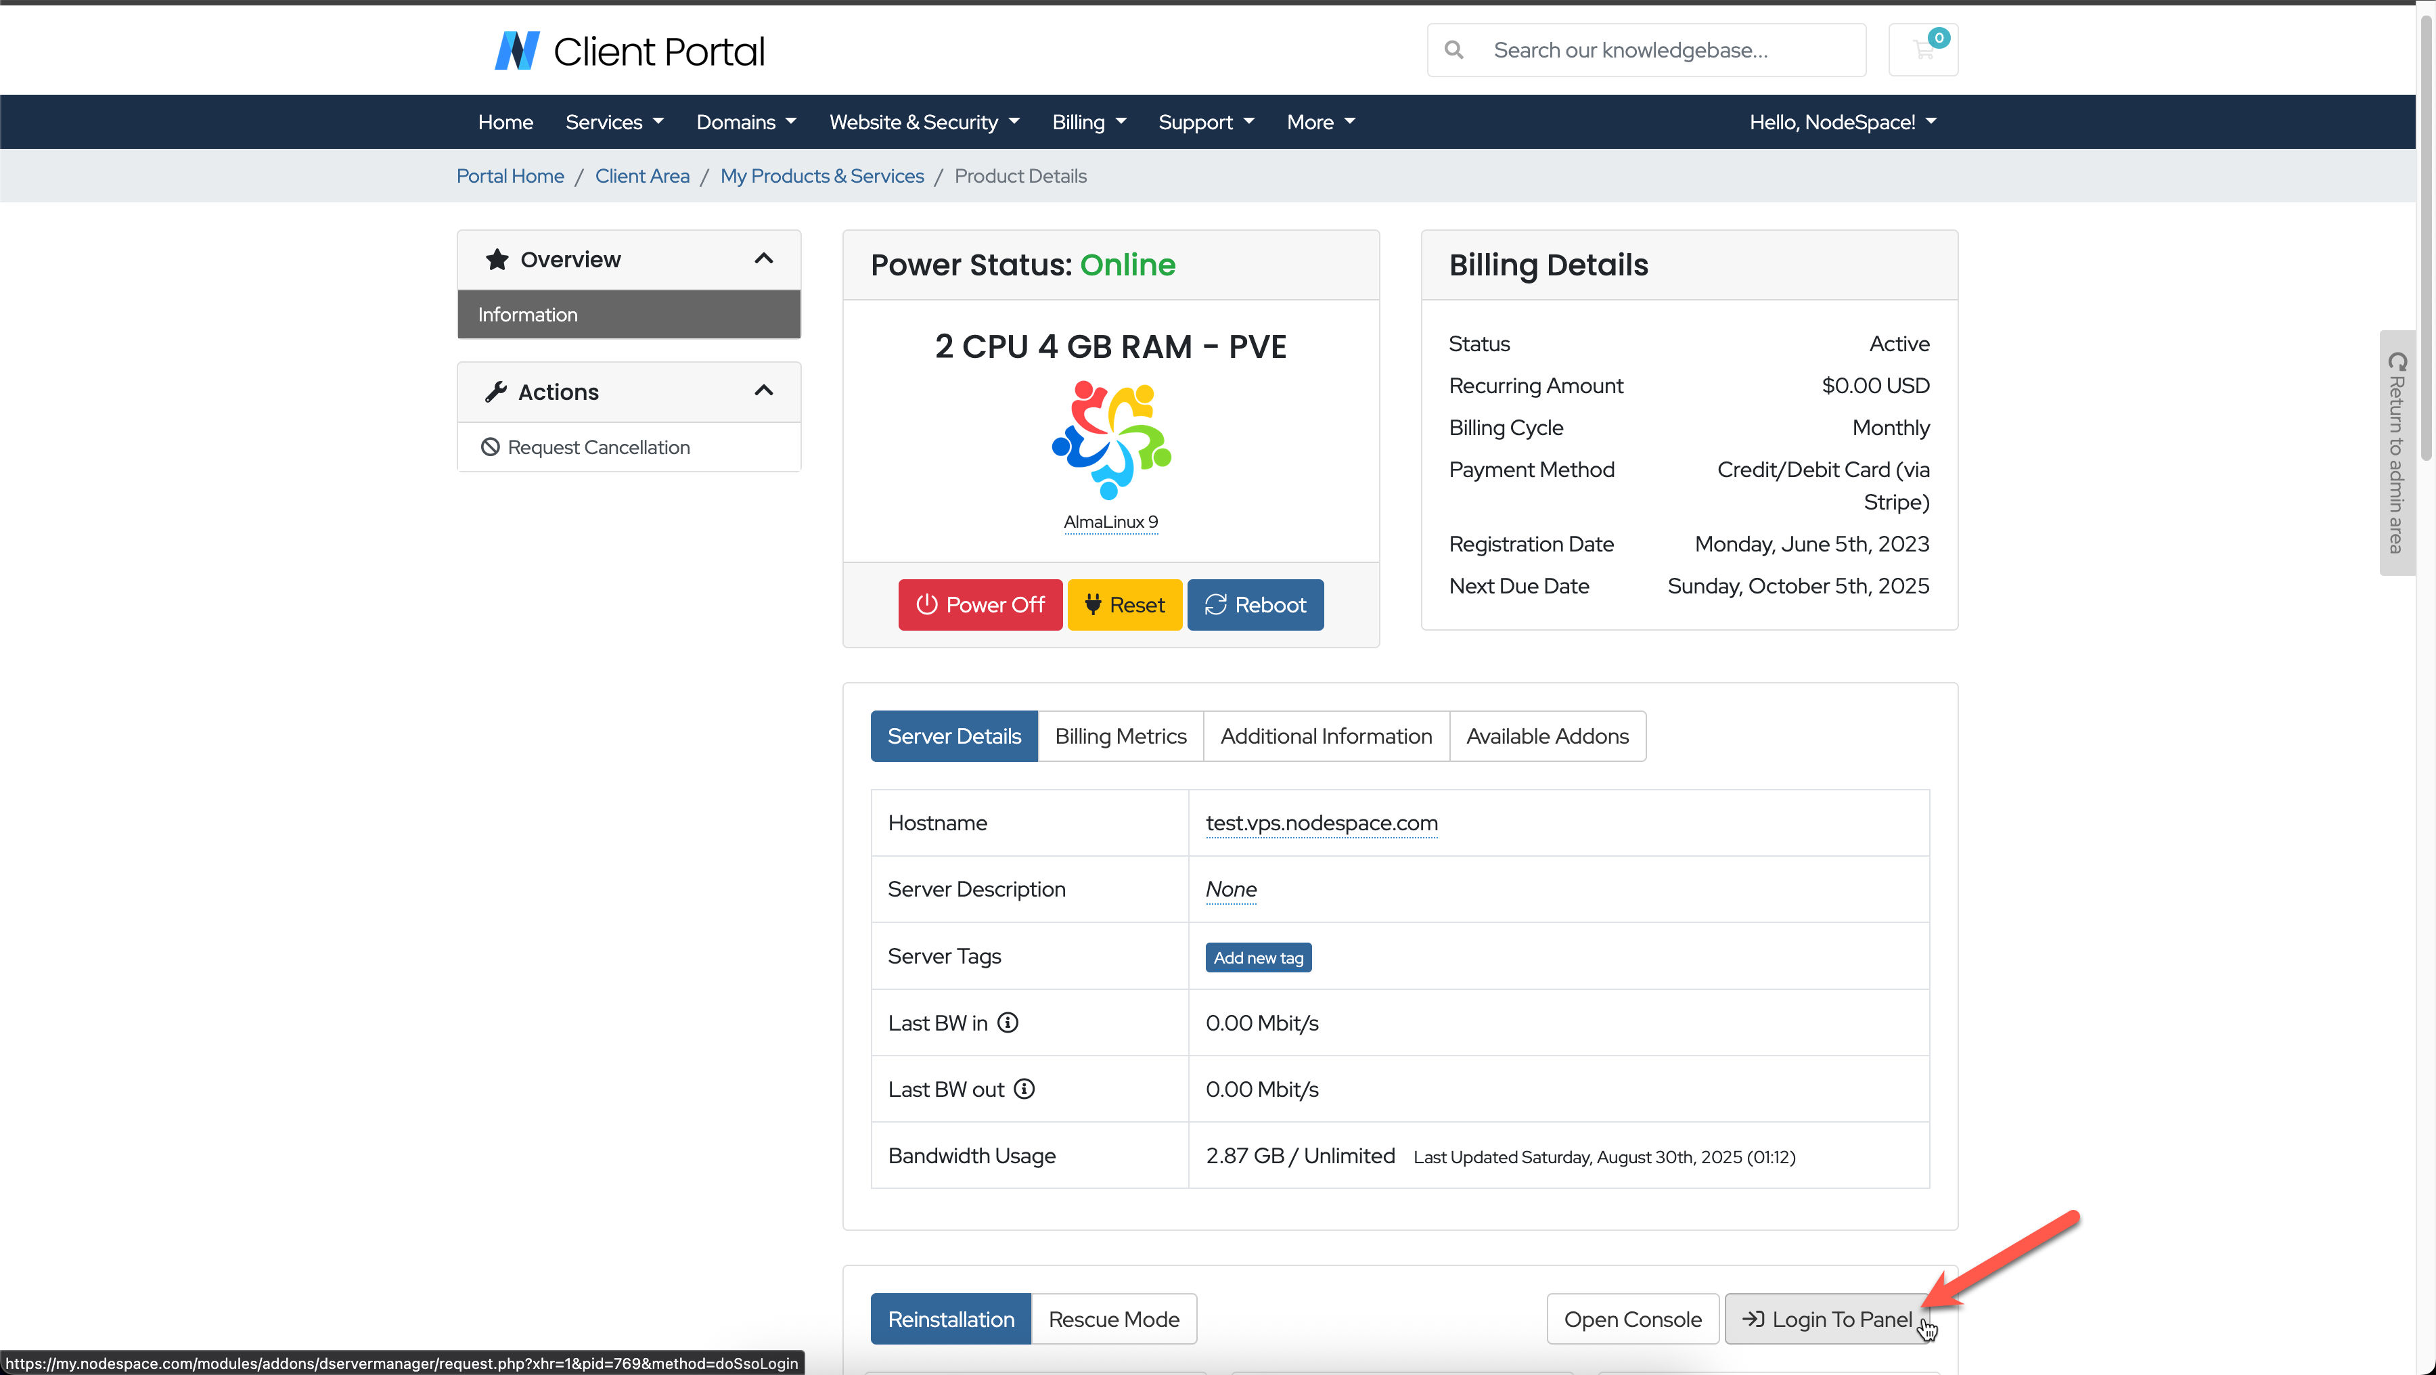Open the Support dropdown menu
The width and height of the screenshot is (2436, 1375).
click(1206, 122)
